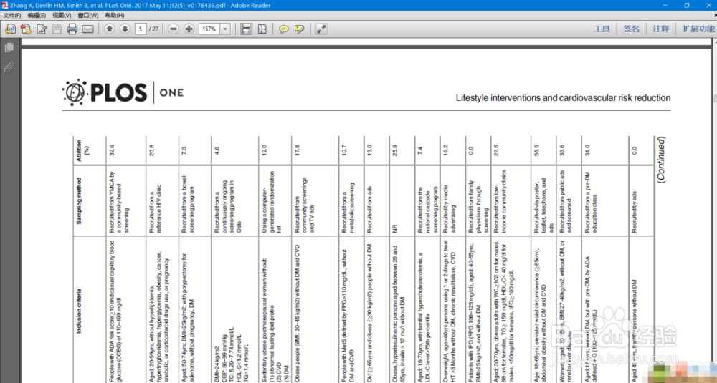Open zoom level dropdown arrow
Screen dimensions: 717x383
[225, 29]
